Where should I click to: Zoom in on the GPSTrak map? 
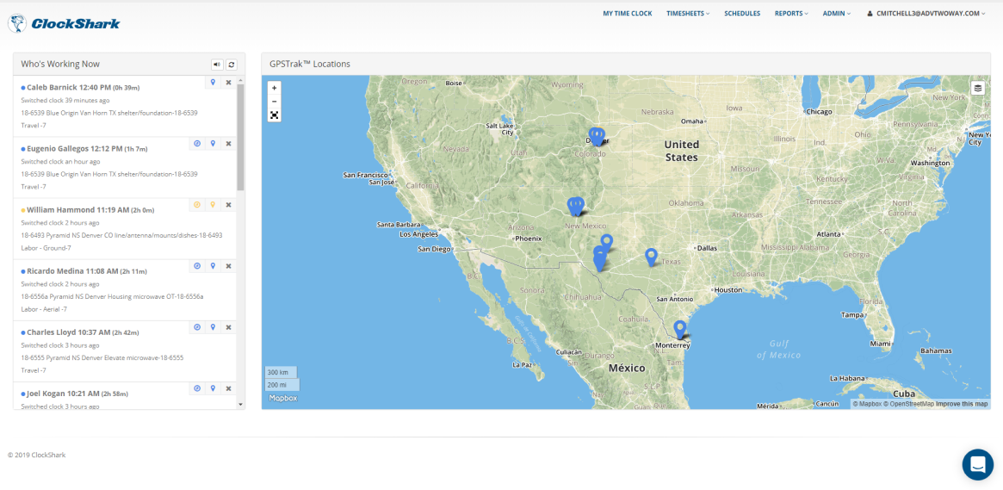pos(275,88)
